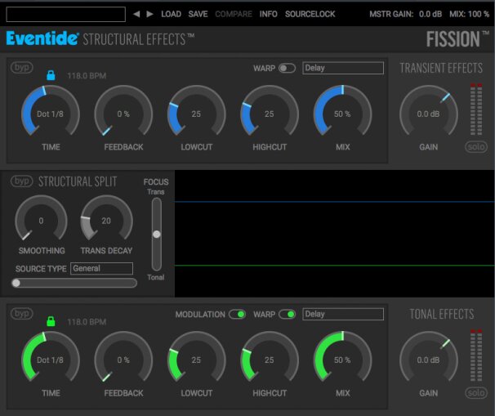Solo the Transient Effects channel
The image size is (495, 416).
(475, 147)
